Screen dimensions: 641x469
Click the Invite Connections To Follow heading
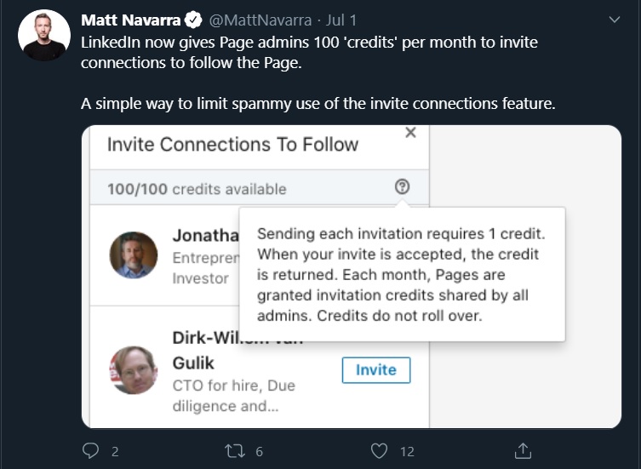coord(232,145)
